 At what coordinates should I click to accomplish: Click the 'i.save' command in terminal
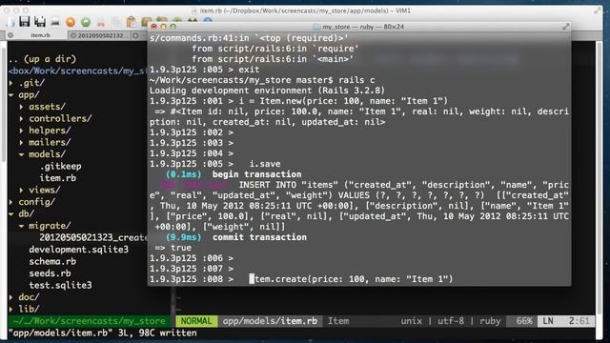coord(265,164)
